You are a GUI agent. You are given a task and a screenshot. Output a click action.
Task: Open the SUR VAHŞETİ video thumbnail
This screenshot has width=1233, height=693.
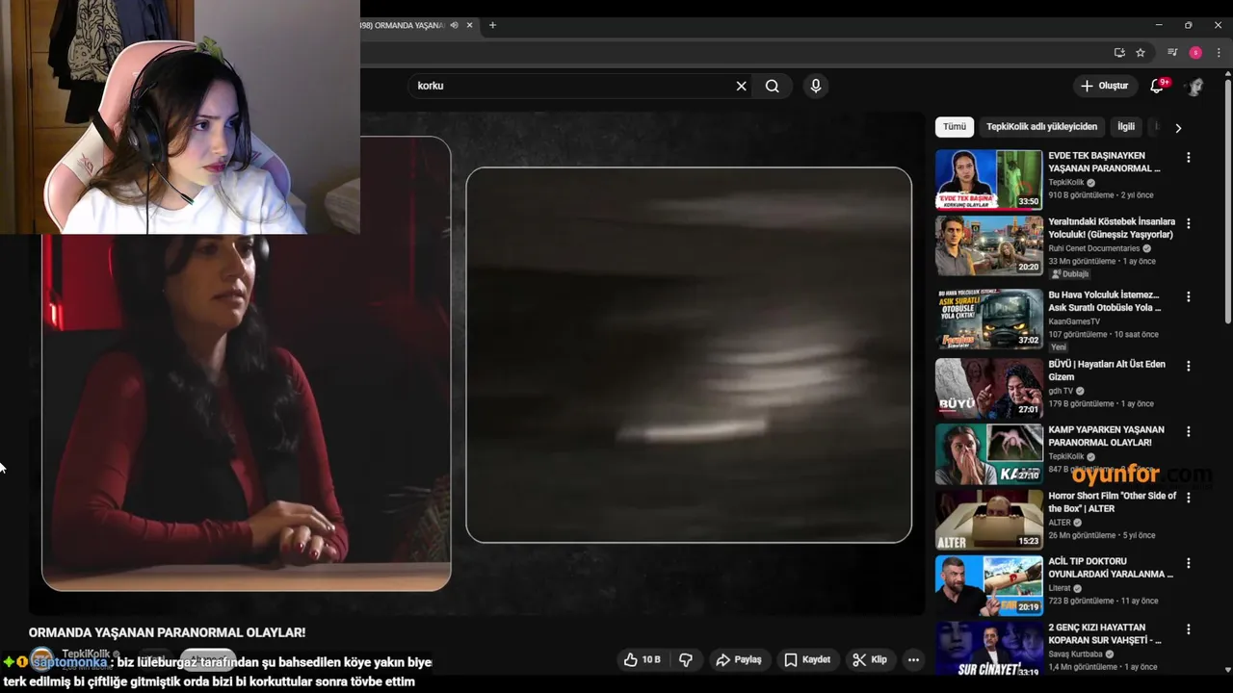tap(988, 649)
